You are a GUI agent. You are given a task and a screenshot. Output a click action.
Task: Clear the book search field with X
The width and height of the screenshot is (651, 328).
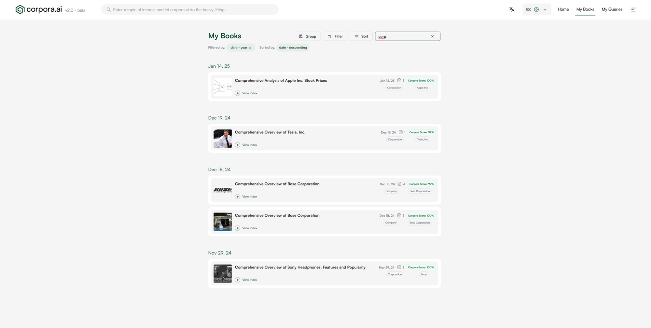click(x=432, y=36)
